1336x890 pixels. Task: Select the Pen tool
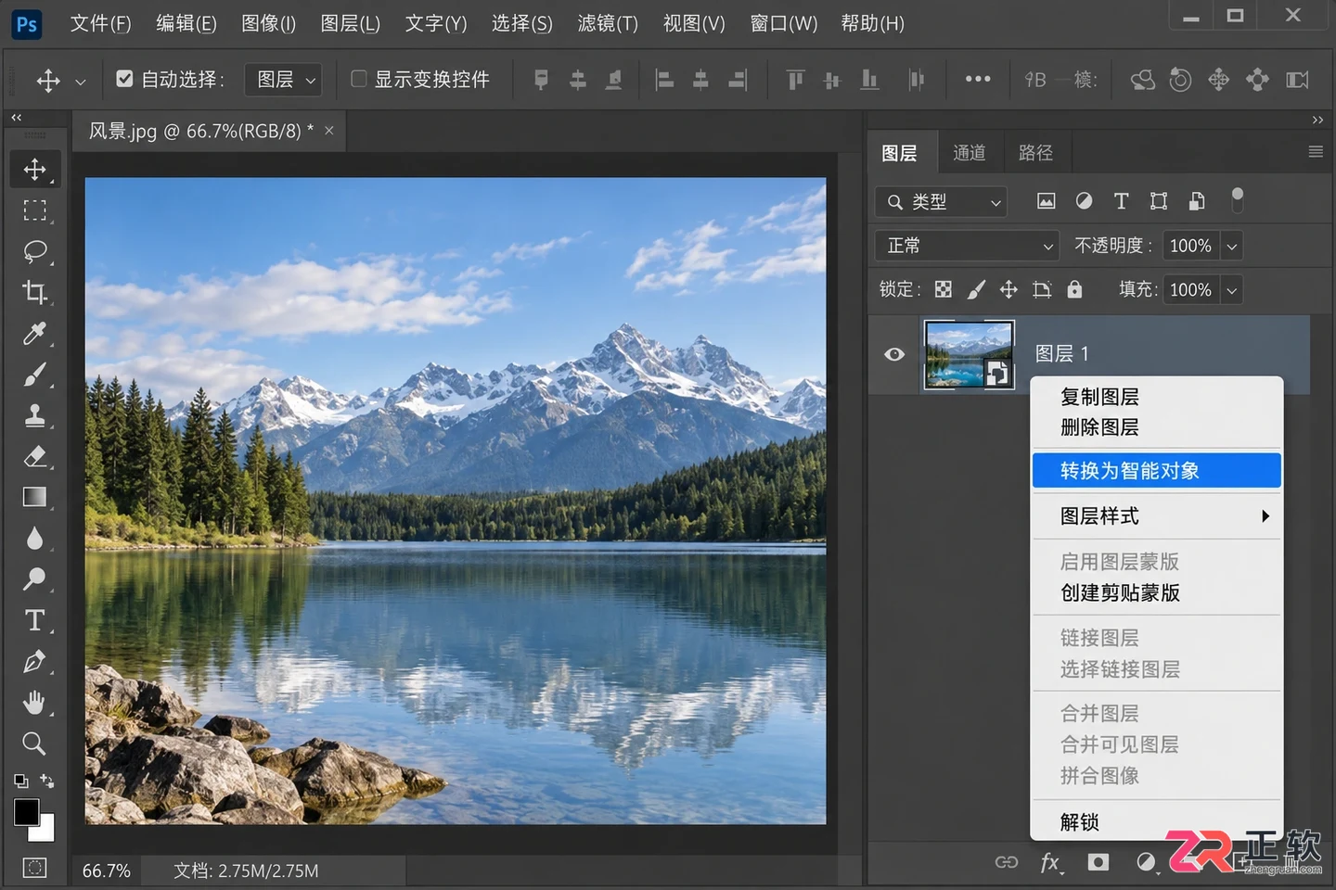pos(35,661)
